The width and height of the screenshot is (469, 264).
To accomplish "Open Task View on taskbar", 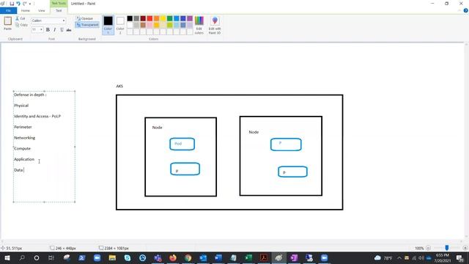I will pos(51,257).
